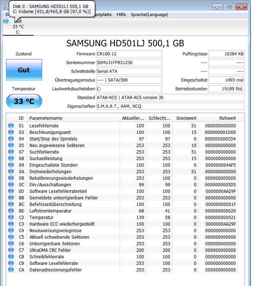Select the C: drive tab at 33 °C
Screen dimensions: 280x286
tap(18, 27)
